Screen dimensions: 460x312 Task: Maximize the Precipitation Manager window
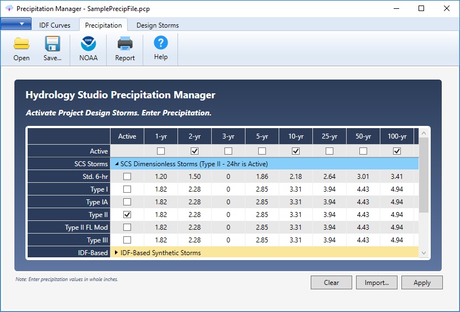(x=421, y=8)
